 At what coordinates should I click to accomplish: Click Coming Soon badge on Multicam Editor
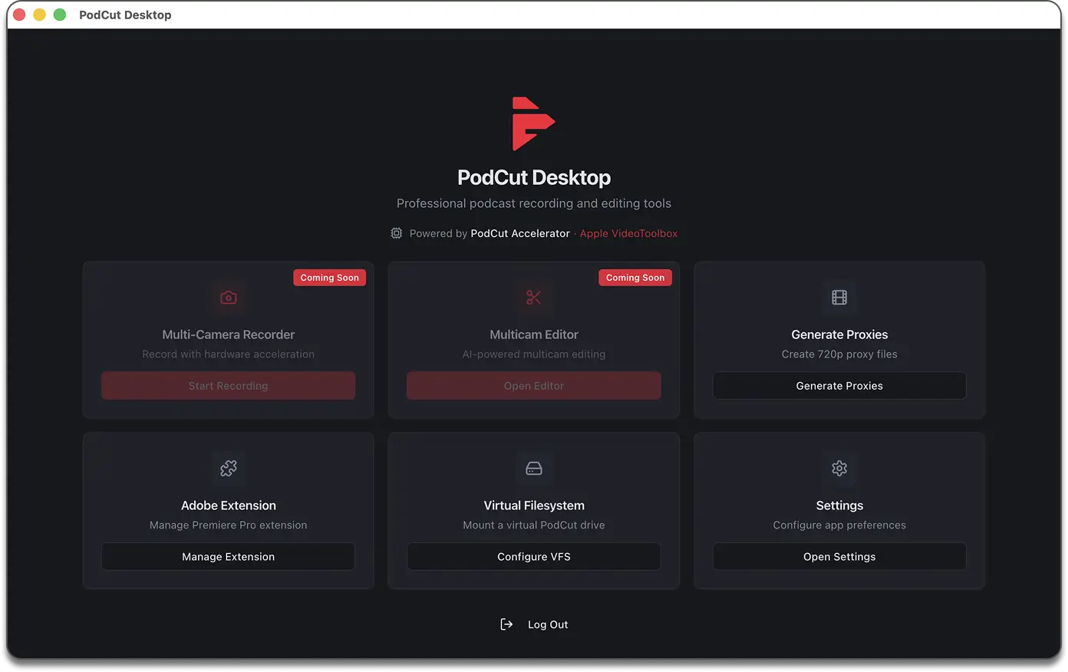tap(635, 278)
